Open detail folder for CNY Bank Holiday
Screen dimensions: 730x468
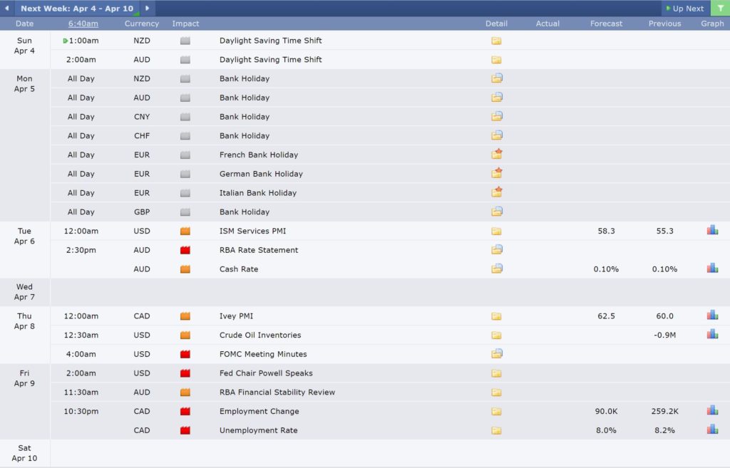(497, 116)
